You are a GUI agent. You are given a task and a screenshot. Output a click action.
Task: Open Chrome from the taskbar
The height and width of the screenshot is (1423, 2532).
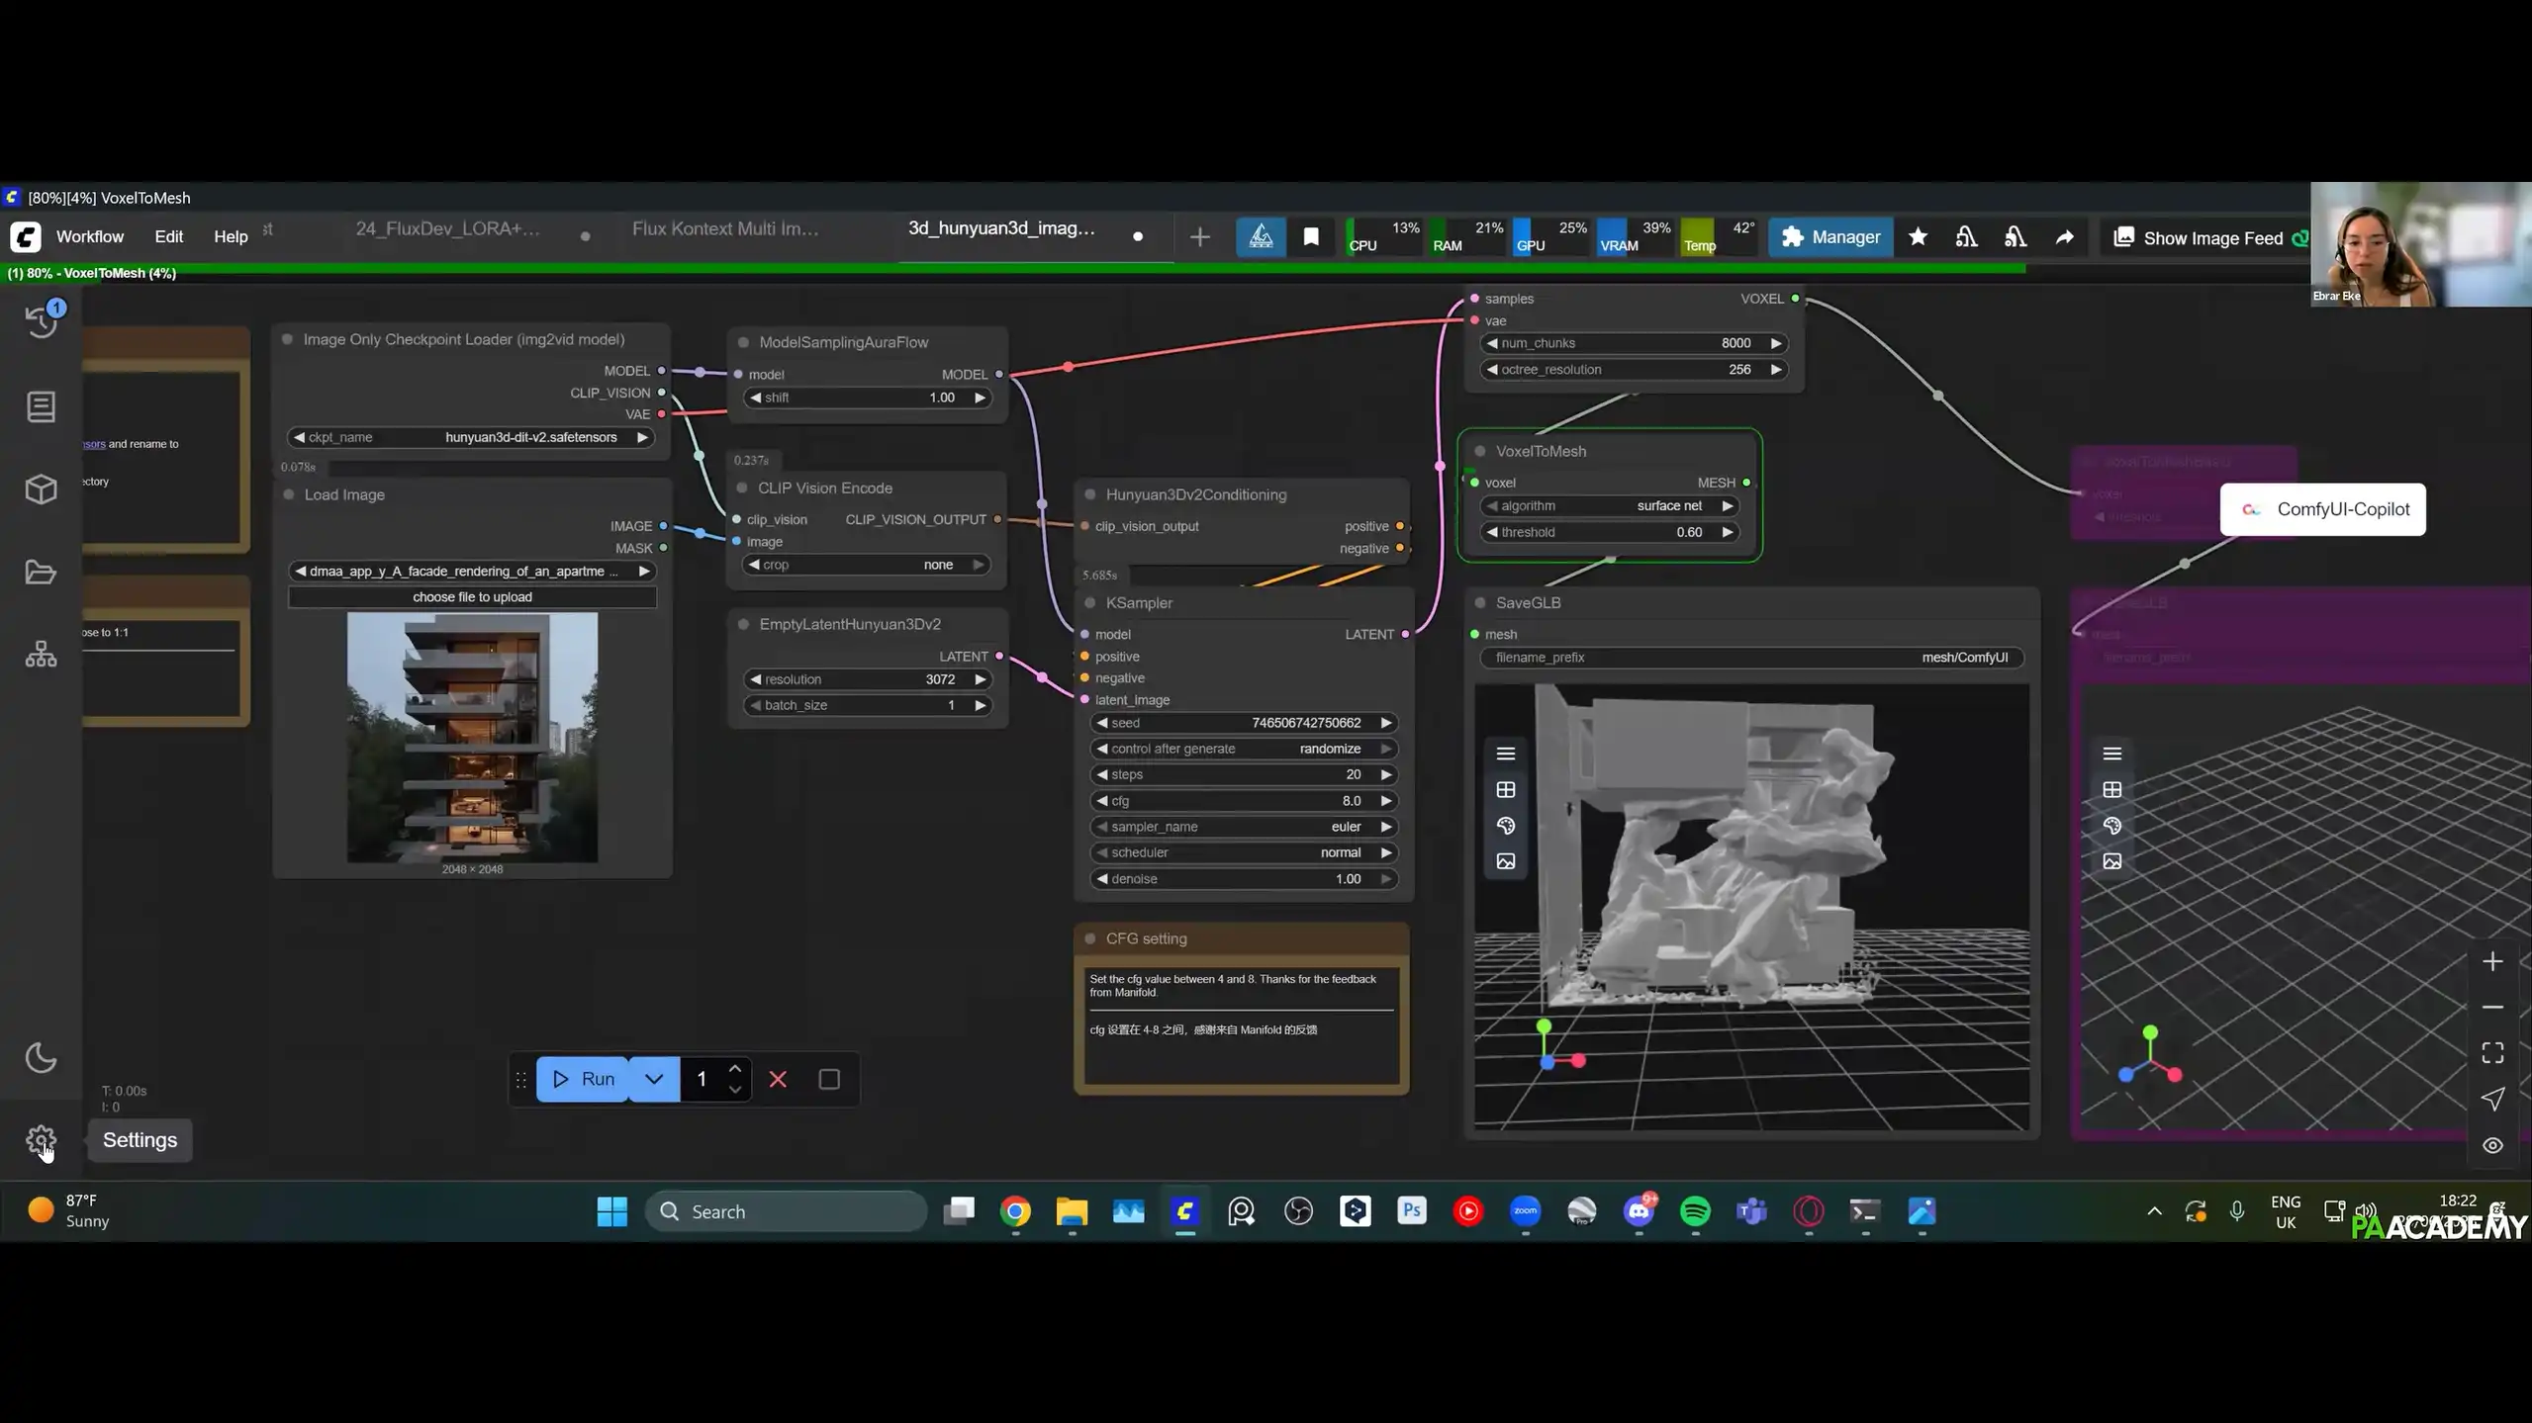click(1015, 1211)
